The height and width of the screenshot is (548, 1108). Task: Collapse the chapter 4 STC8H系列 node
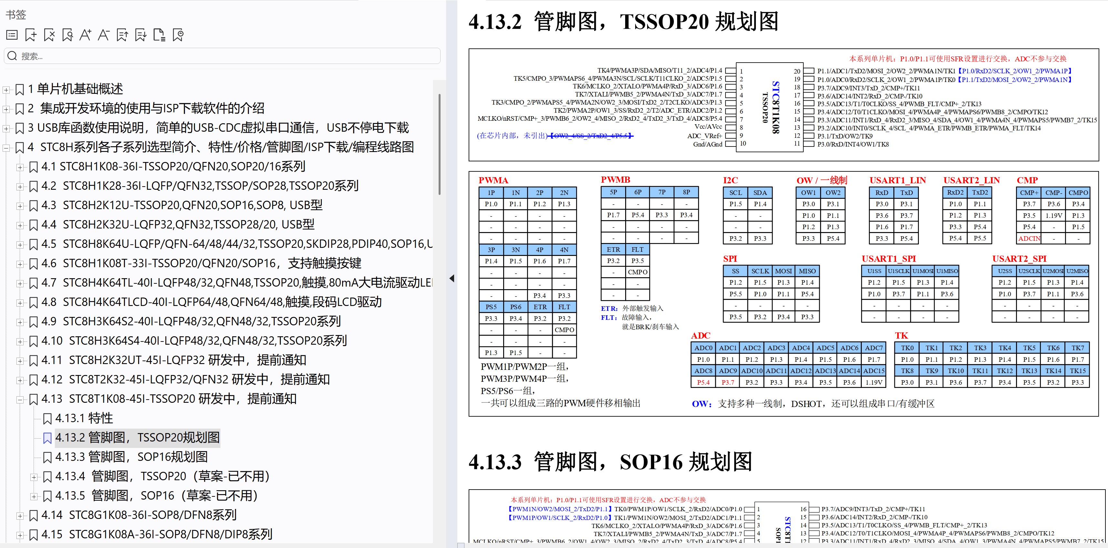coord(6,147)
